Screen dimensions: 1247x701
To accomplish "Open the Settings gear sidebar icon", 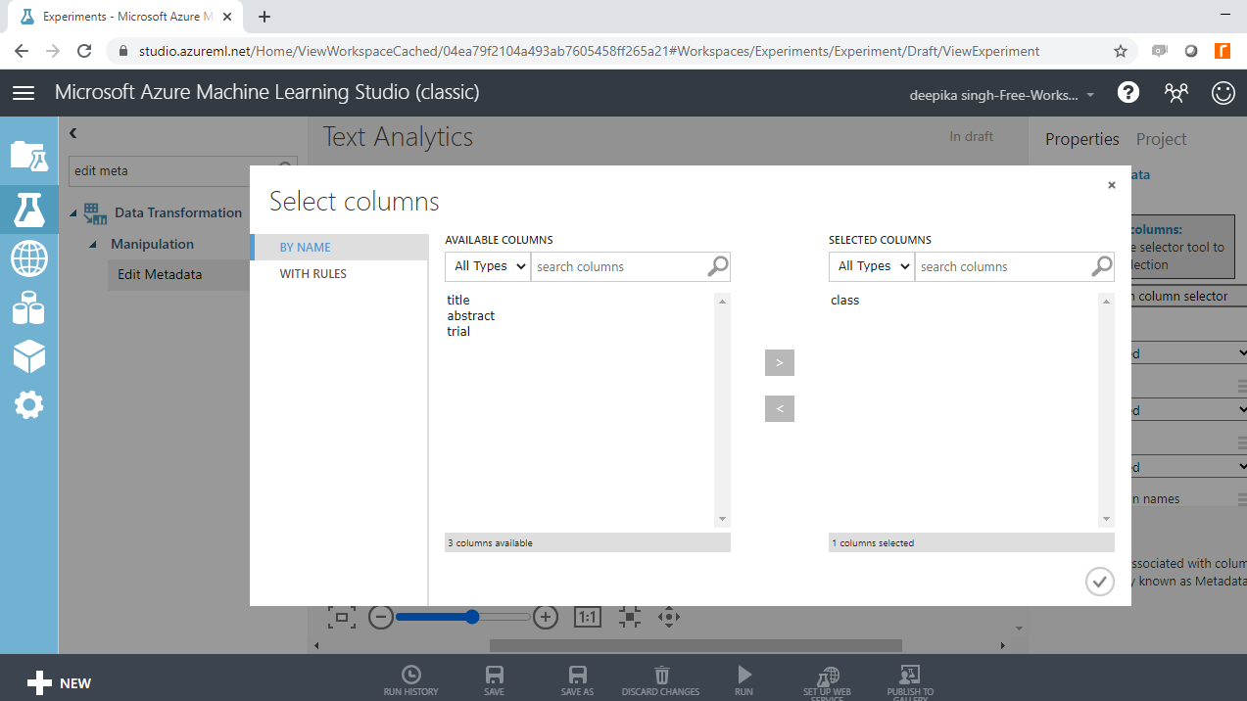I will pyautogui.click(x=28, y=404).
